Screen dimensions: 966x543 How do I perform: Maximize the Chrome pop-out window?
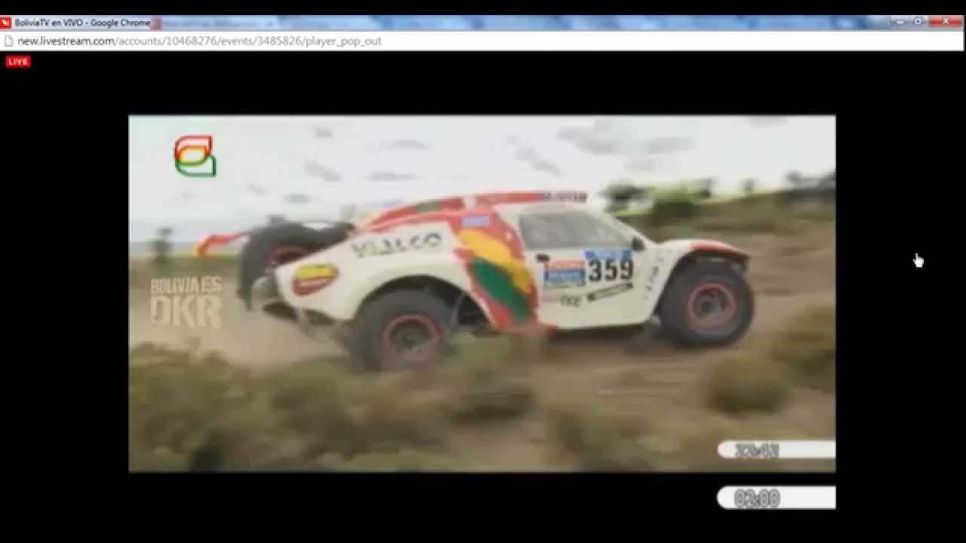918,21
